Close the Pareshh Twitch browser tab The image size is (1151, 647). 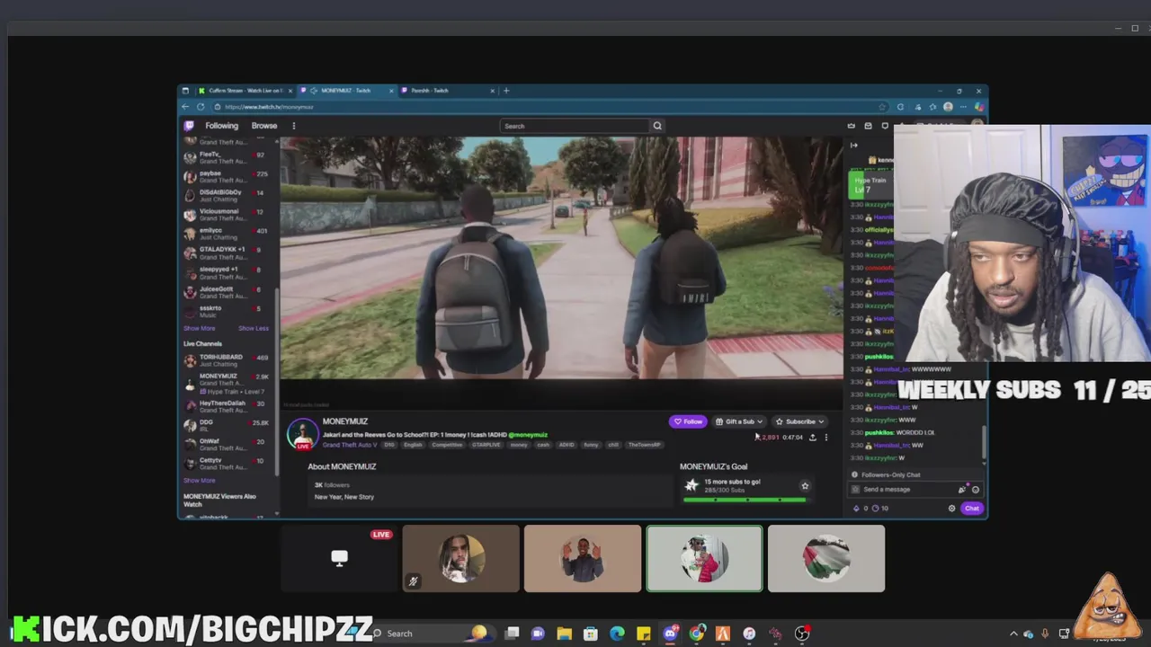point(493,91)
